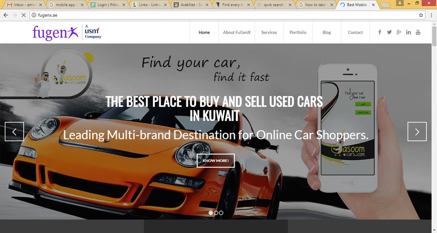Show previous slide with left arrow
This screenshot has width=437, height=233.
point(14,132)
